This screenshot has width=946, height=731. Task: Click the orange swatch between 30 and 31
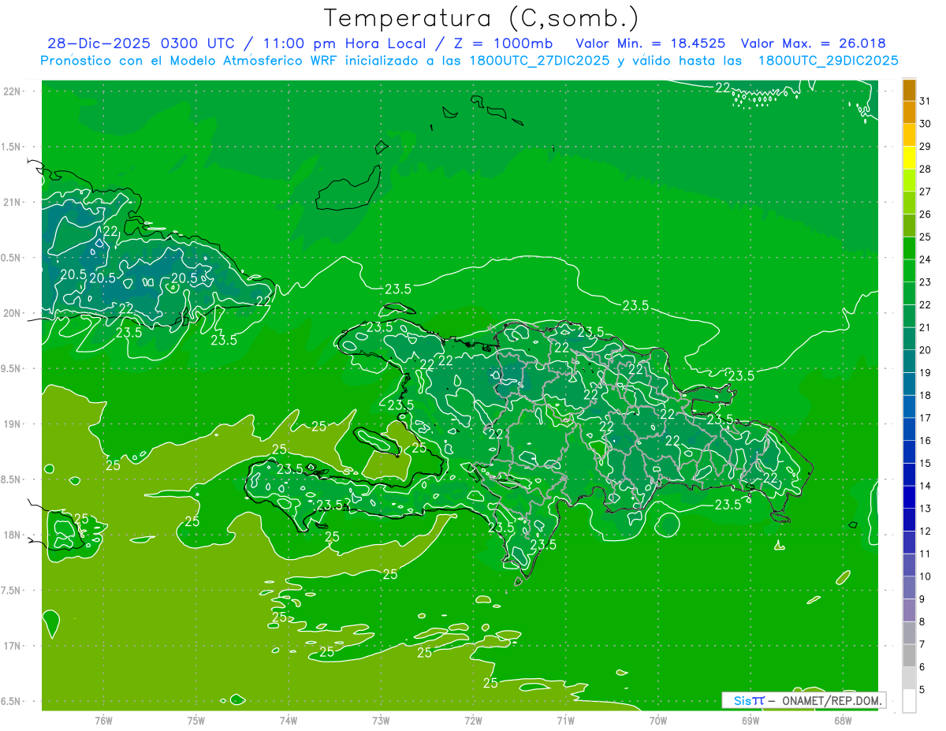[x=909, y=113]
